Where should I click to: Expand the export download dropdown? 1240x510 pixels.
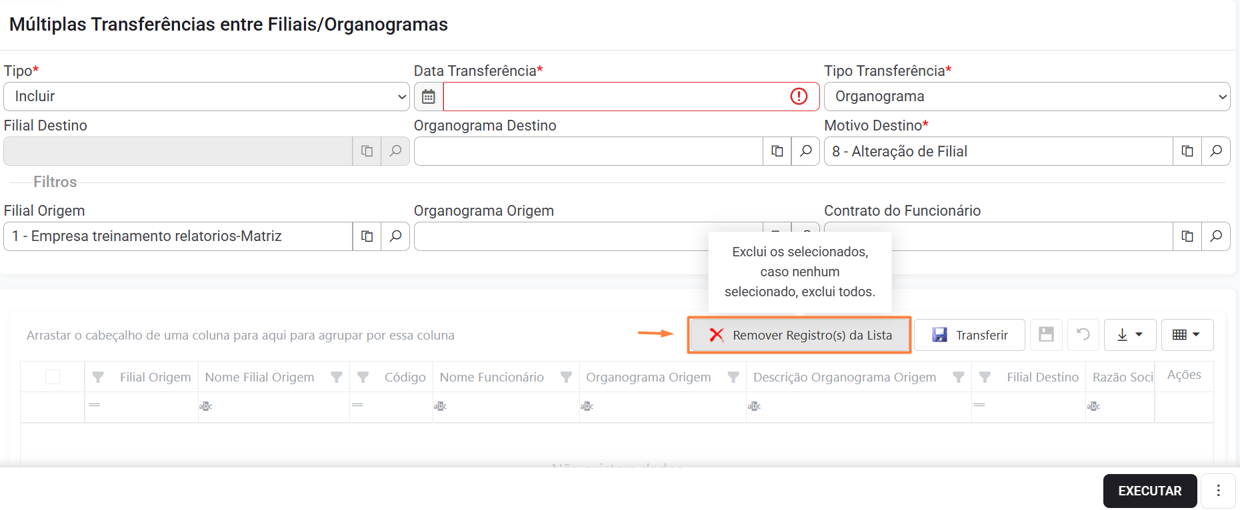click(x=1130, y=335)
